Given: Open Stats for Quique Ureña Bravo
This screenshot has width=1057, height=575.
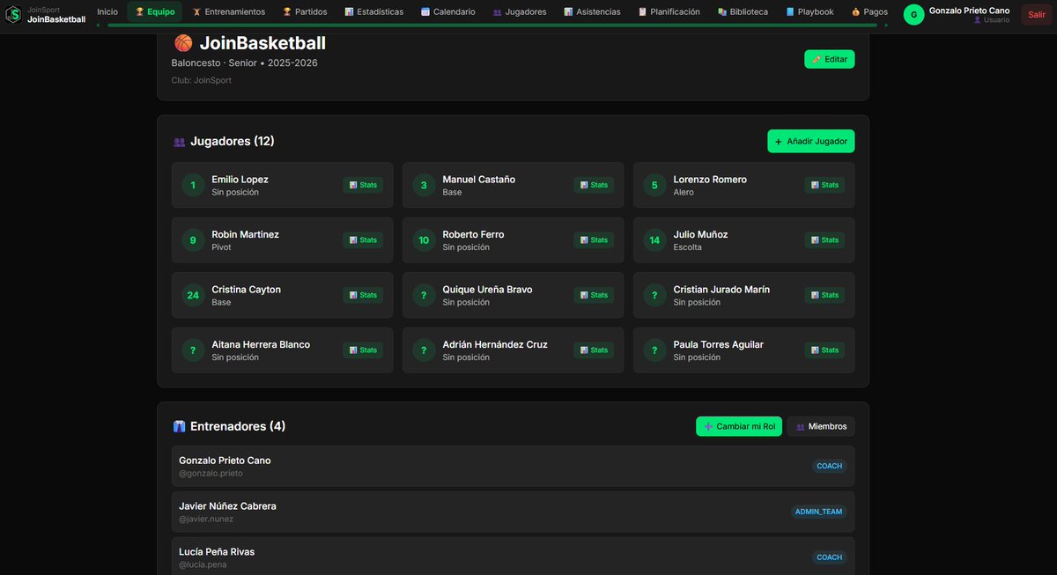Looking at the screenshot, I should pyautogui.click(x=594, y=295).
